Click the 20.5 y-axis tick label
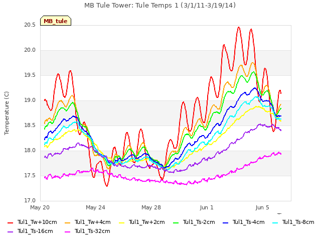Viewport: 321px width, 241px height. 30,25
